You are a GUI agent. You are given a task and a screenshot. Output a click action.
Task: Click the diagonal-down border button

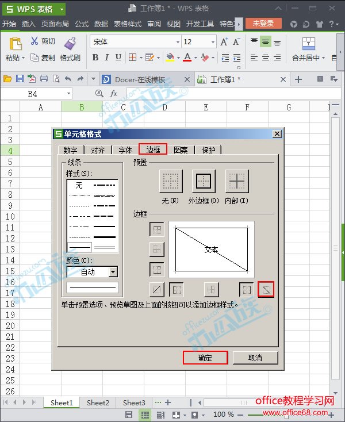[x=266, y=290]
